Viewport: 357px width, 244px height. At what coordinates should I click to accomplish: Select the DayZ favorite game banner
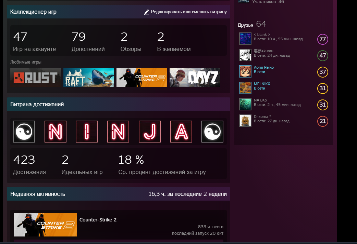[x=195, y=78]
